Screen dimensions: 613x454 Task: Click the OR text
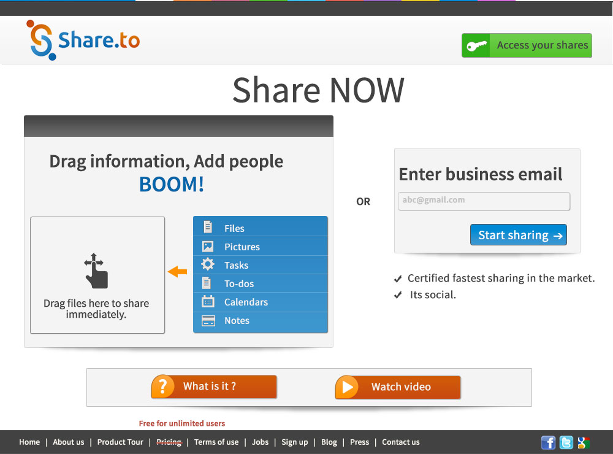pyautogui.click(x=363, y=202)
